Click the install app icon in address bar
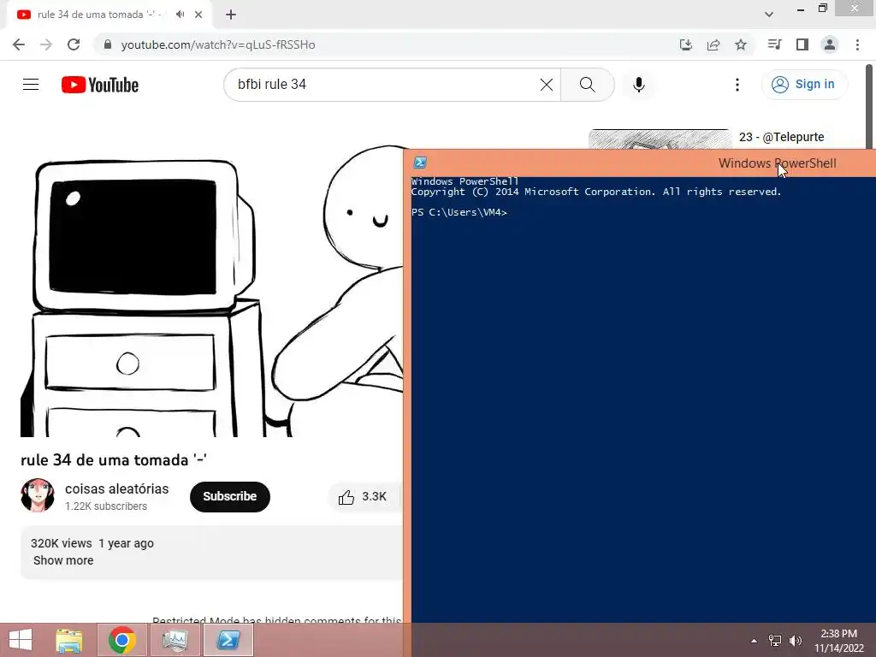 pos(686,44)
